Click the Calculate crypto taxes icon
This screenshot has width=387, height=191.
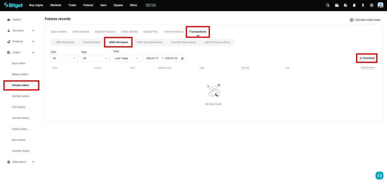[x=352, y=20]
